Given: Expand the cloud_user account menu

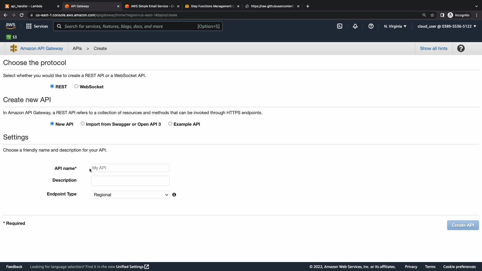Looking at the screenshot, I should coord(447,26).
